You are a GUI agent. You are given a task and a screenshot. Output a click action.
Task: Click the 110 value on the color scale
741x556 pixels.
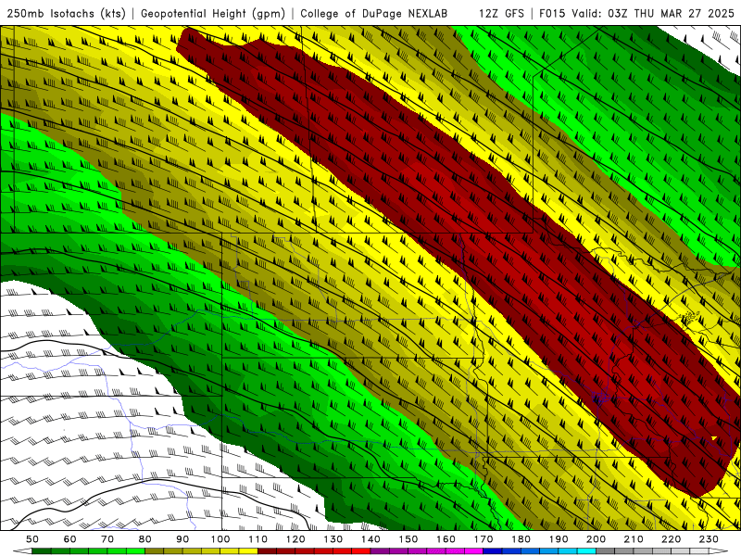tap(257, 539)
